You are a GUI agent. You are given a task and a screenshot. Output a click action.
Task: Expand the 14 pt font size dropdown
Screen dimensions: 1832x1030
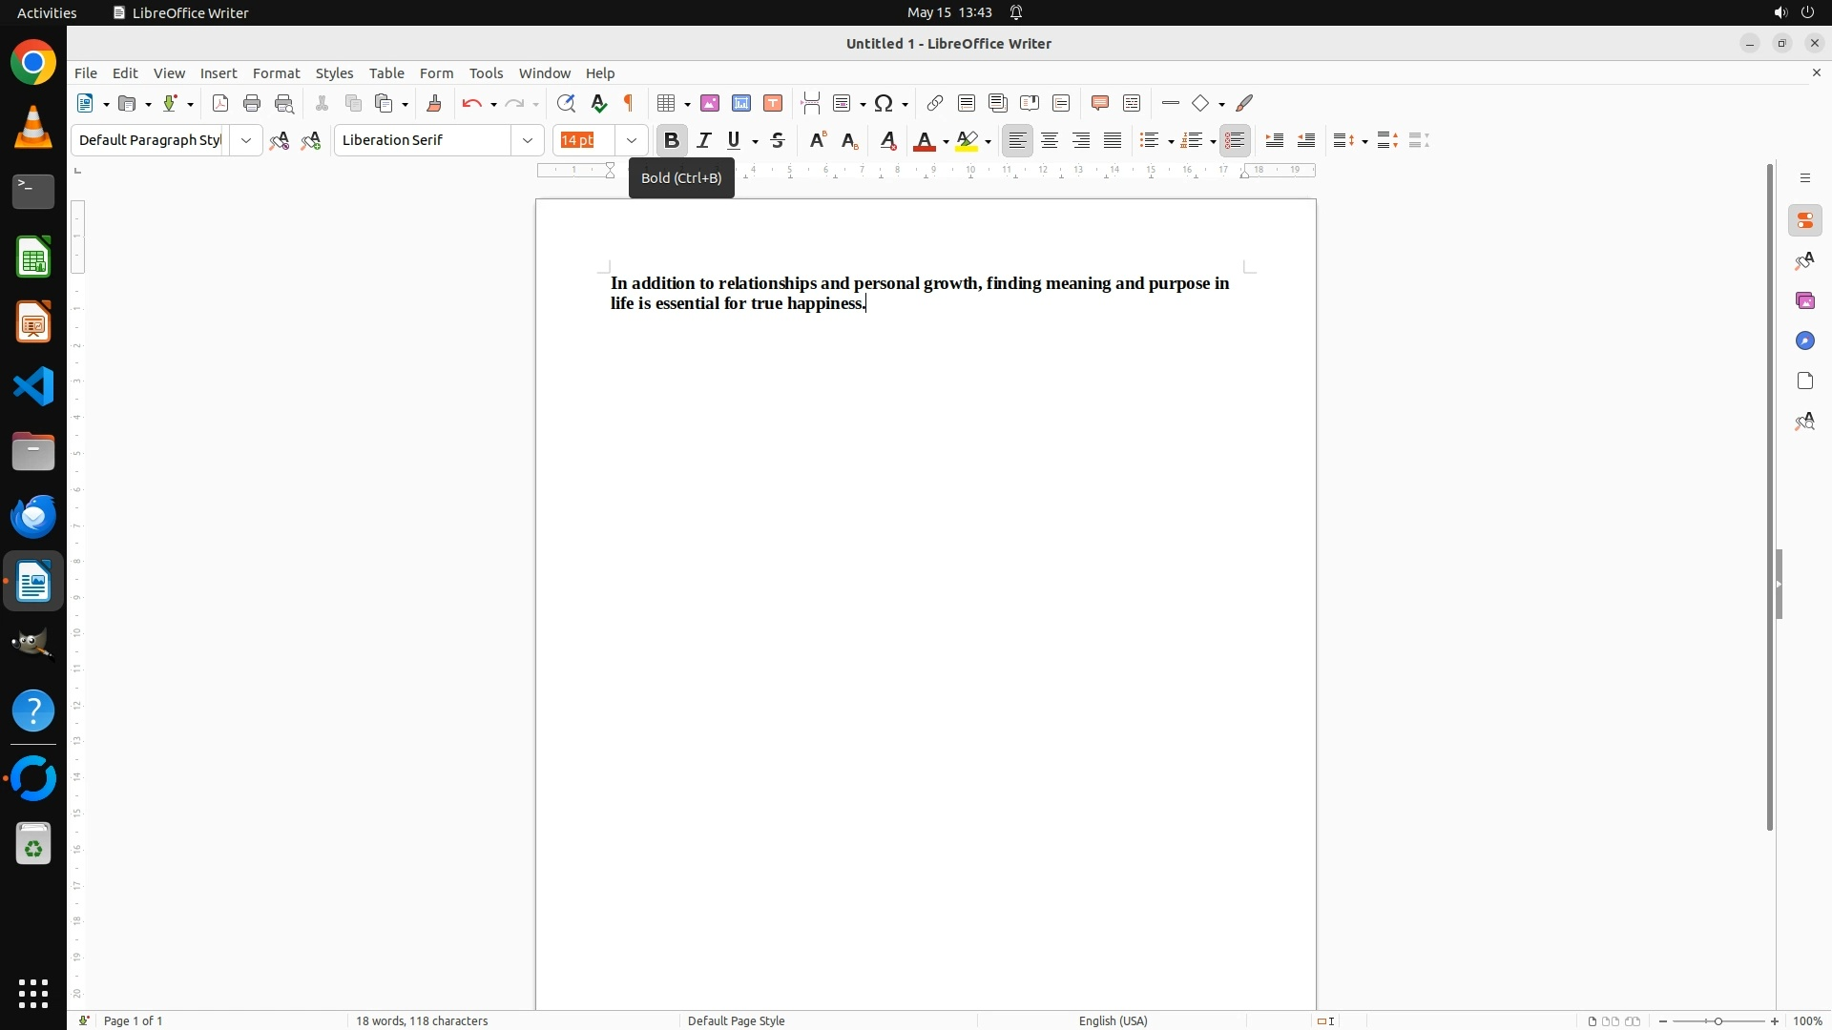632,140
